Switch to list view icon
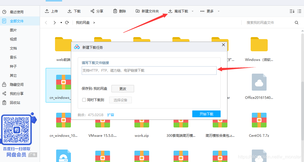304x162 pixels. 299,11
